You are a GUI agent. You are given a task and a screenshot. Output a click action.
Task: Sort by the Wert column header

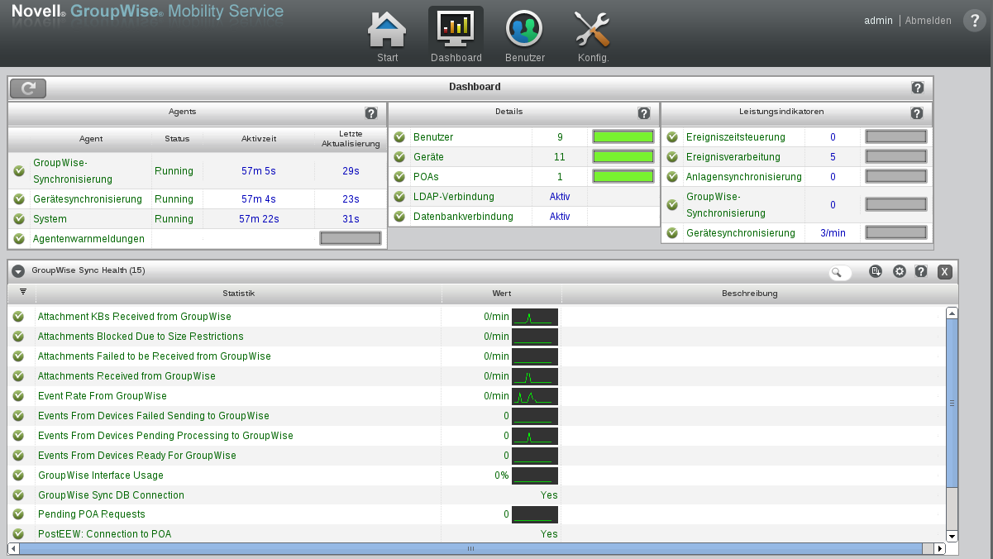502,294
